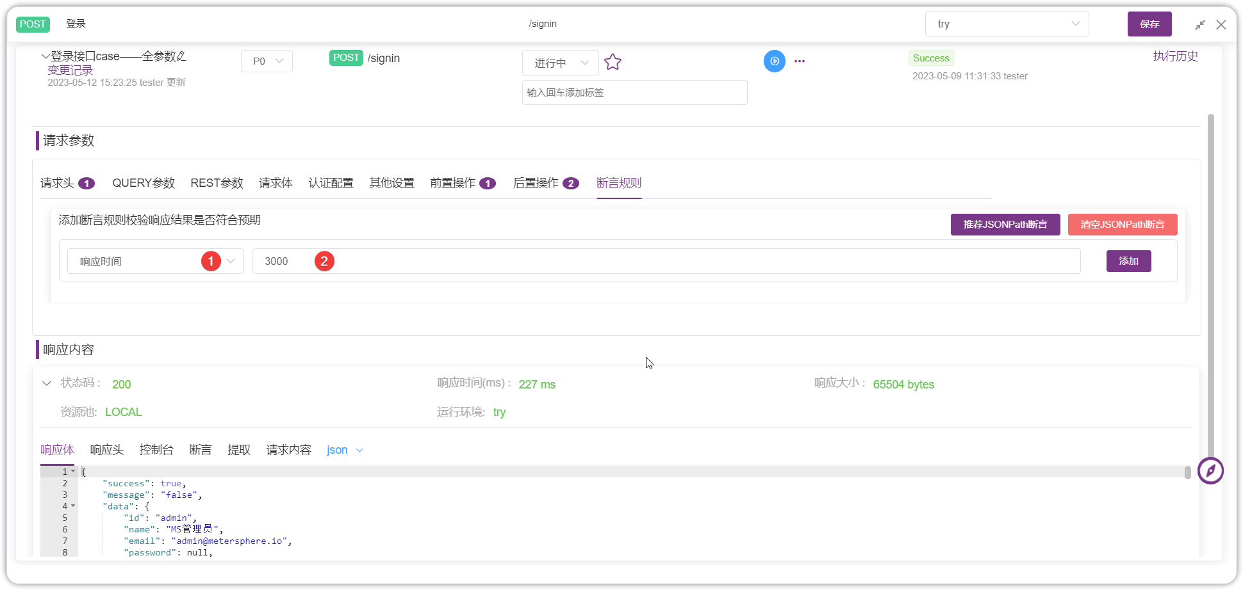
Task: Open the try environment dropdown
Action: (1007, 24)
